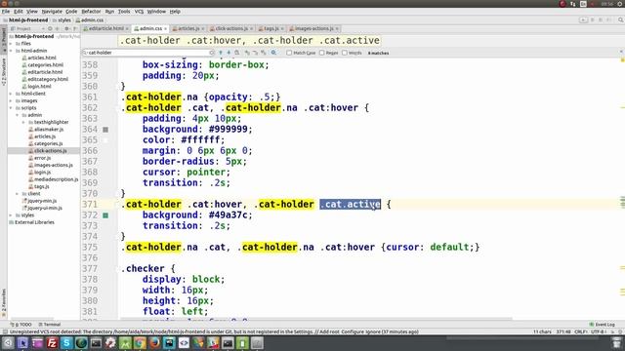Click the CRLF line separator status entry
The image size is (625, 351).
click(581, 331)
